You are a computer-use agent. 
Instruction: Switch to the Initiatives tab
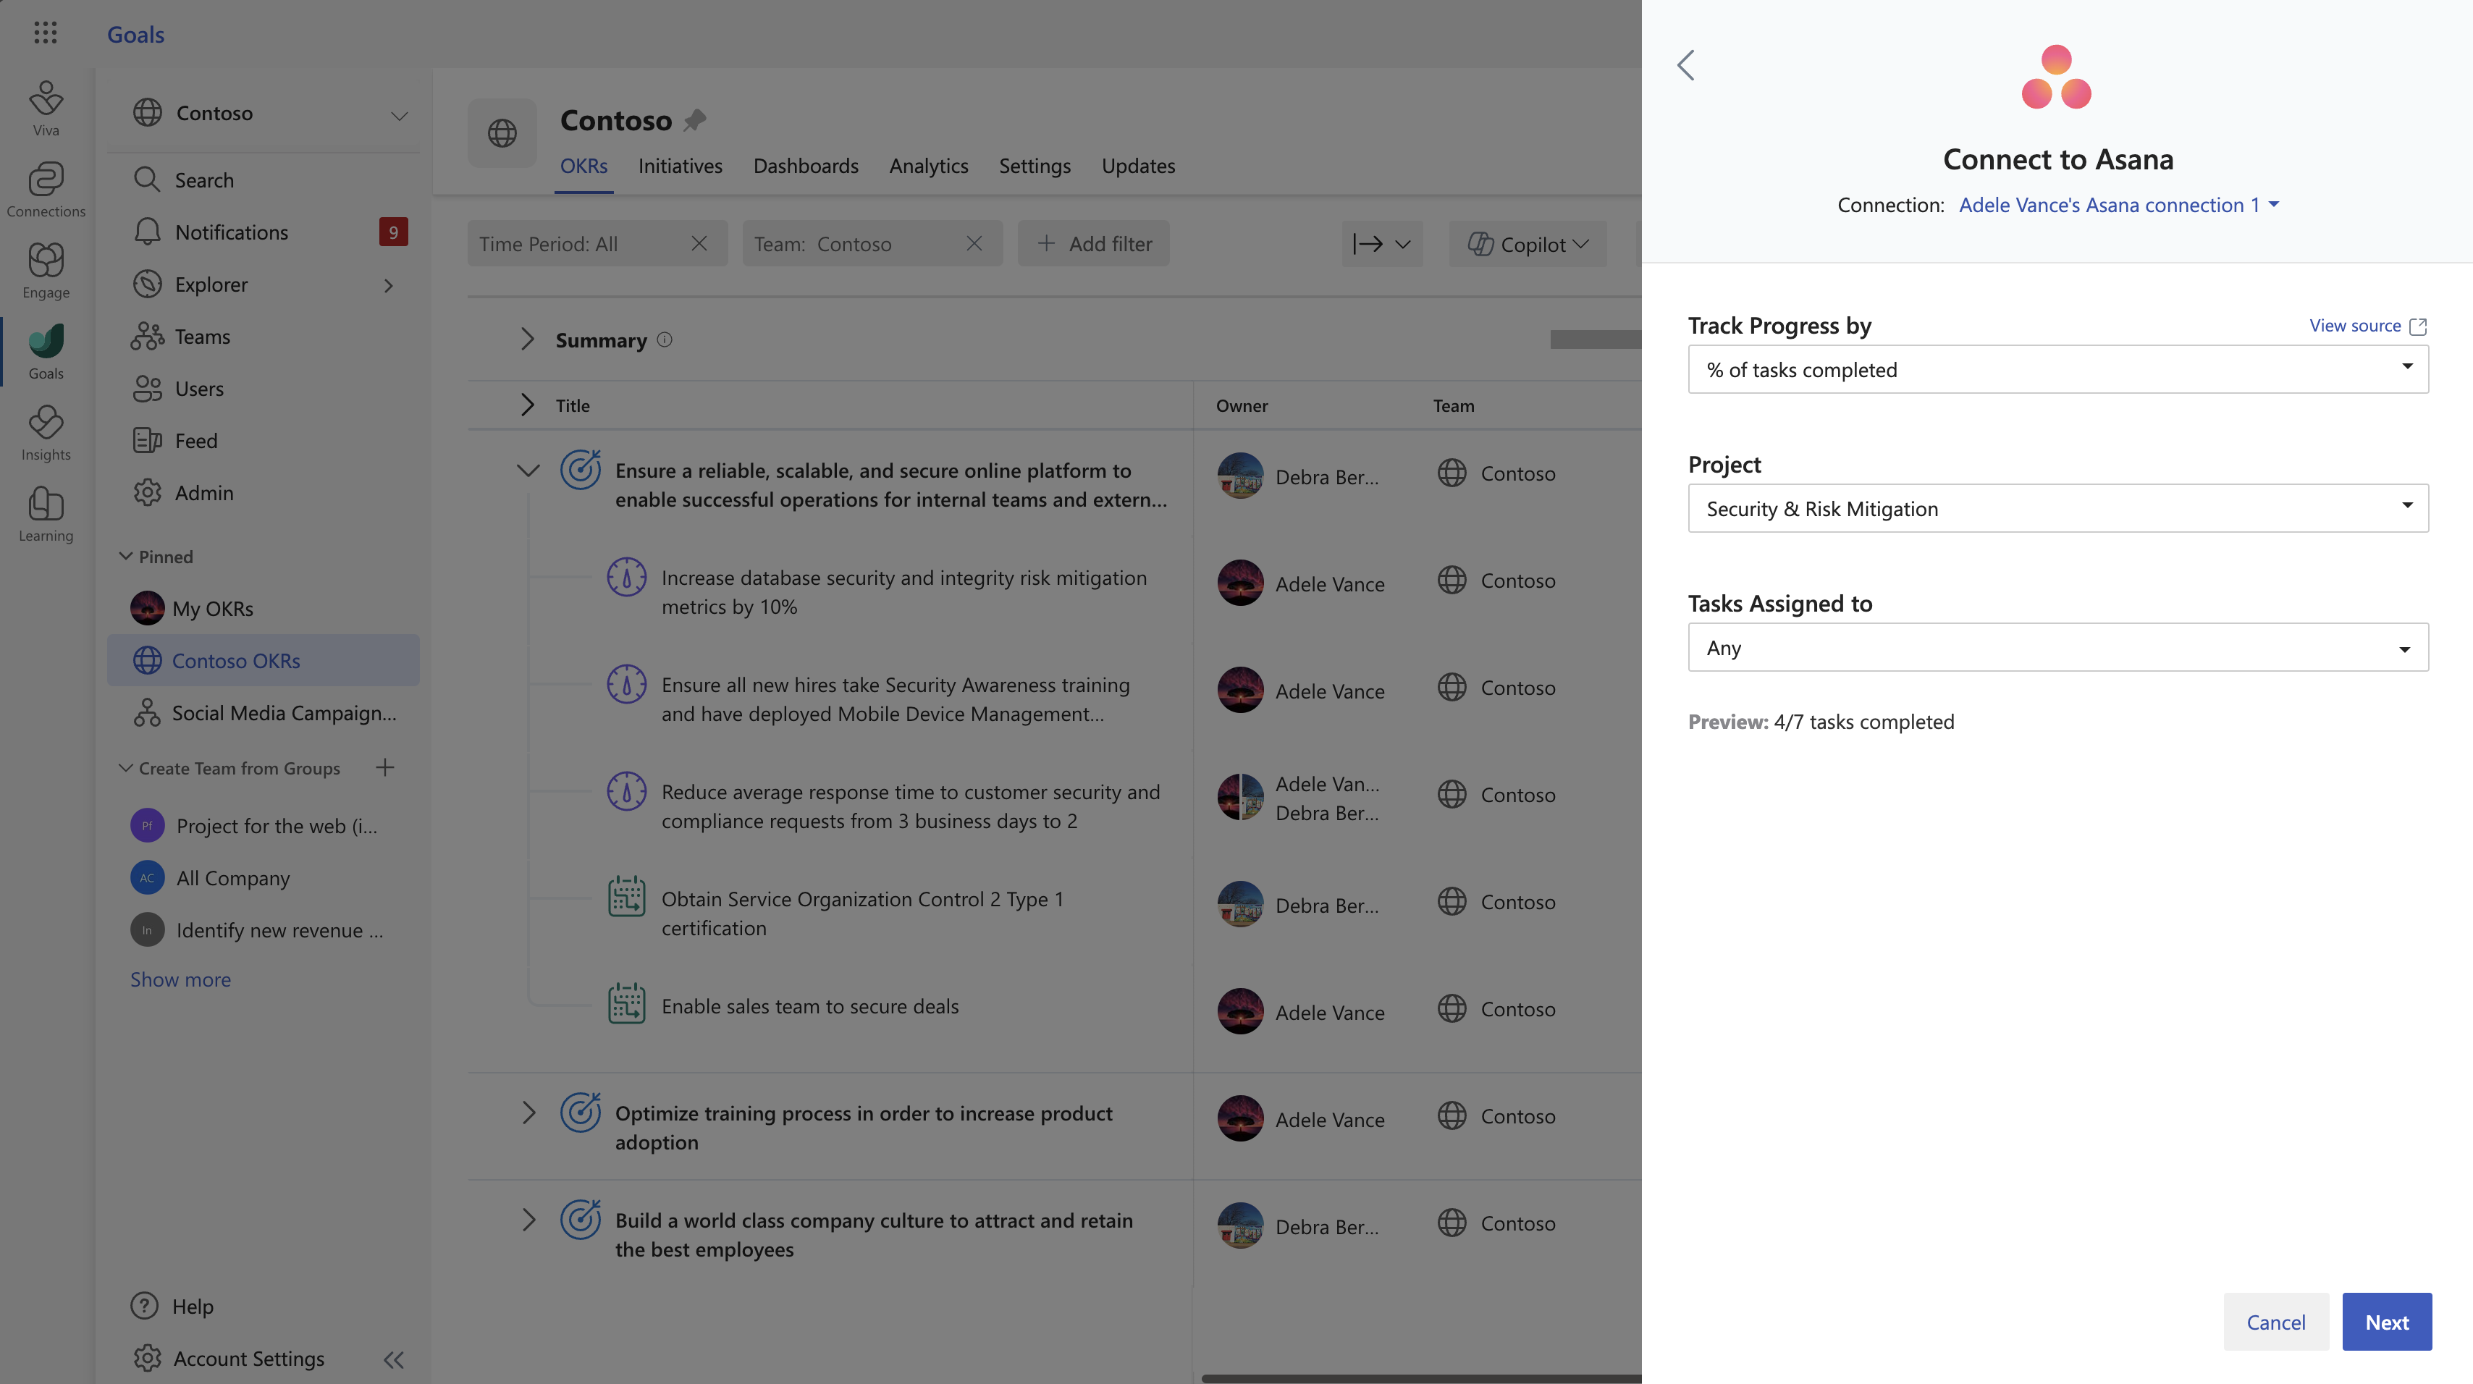click(680, 166)
